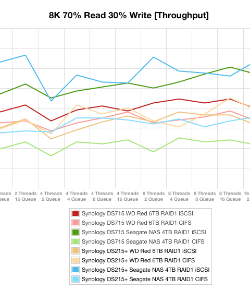Click the 8 Threads 16 Queue axis label
This screenshot has width=250, height=302.
[230, 196]
